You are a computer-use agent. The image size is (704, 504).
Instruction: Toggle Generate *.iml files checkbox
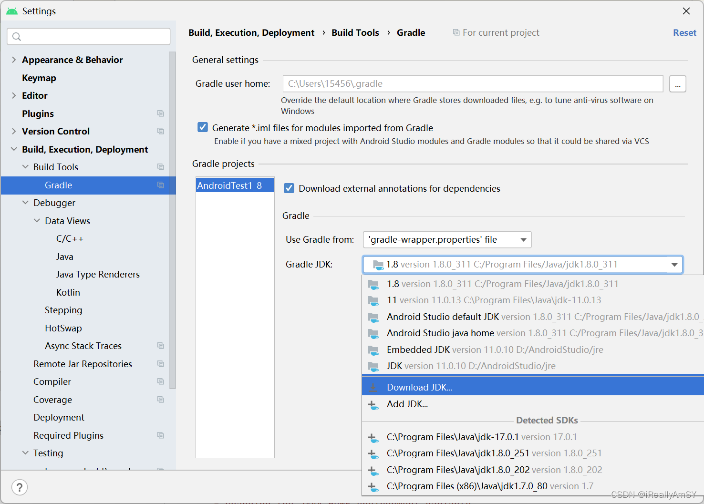click(x=203, y=127)
